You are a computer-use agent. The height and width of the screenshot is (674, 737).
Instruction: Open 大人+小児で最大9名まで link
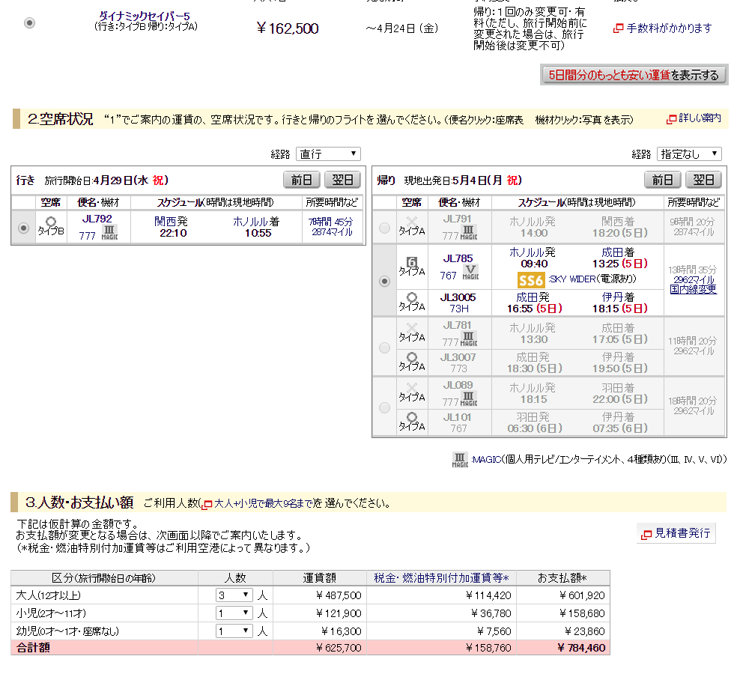pyautogui.click(x=264, y=503)
